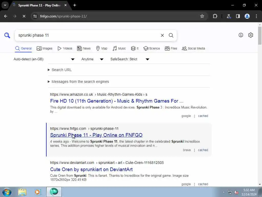Open the Chrome three-dot menu
The height and width of the screenshot is (197, 262).
256,16
